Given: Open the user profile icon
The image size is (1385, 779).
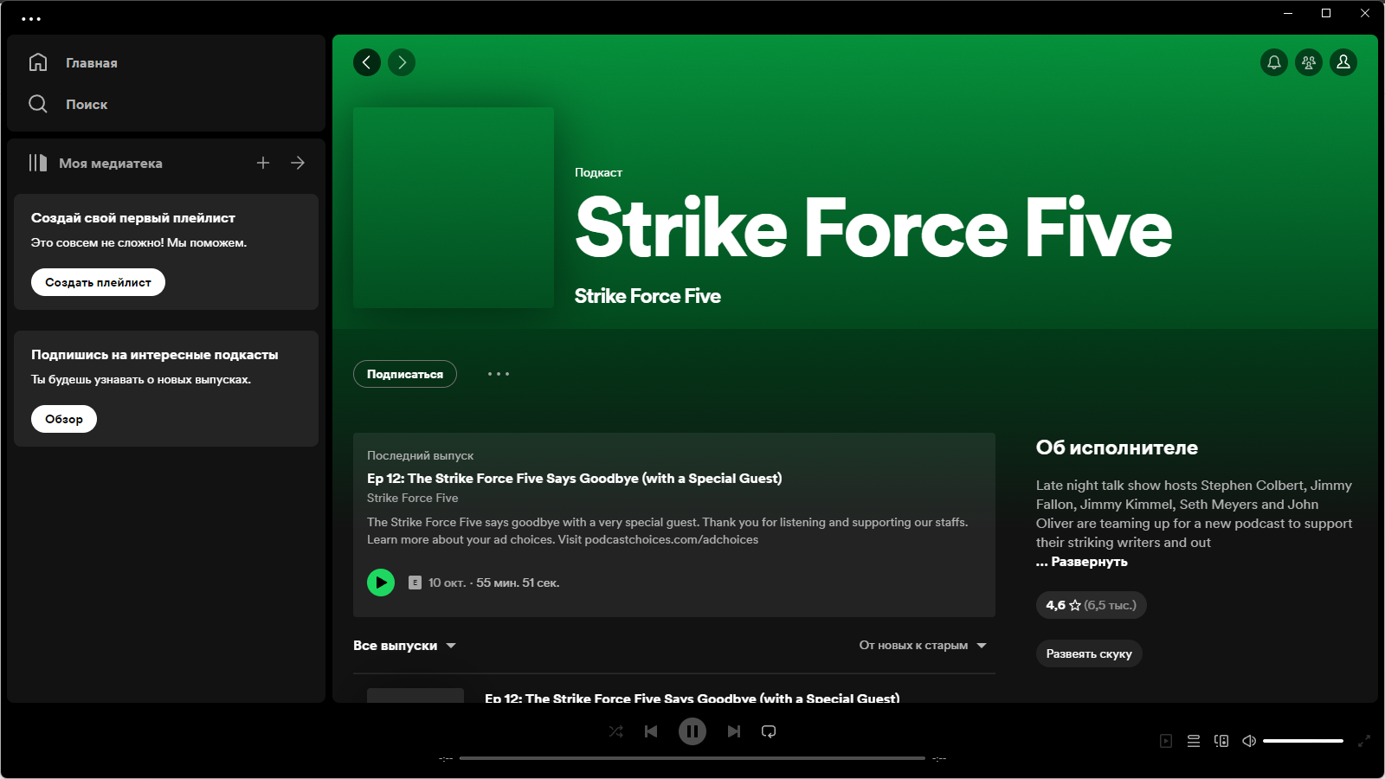Looking at the screenshot, I should click(x=1343, y=62).
